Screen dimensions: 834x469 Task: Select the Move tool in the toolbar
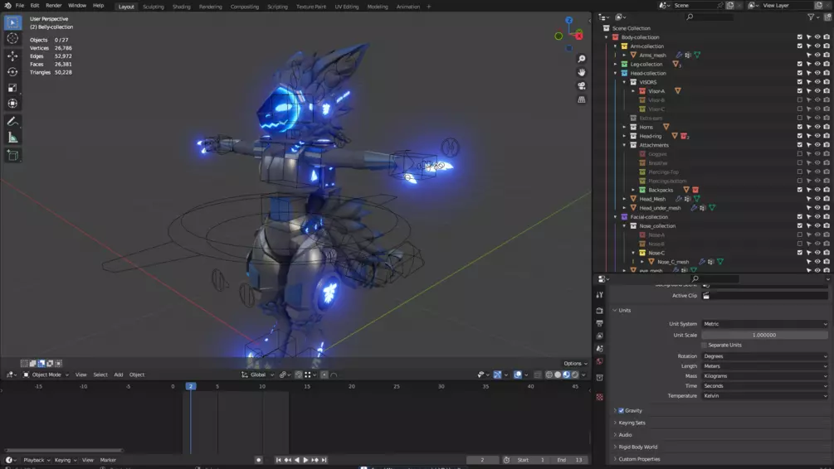[x=12, y=56]
